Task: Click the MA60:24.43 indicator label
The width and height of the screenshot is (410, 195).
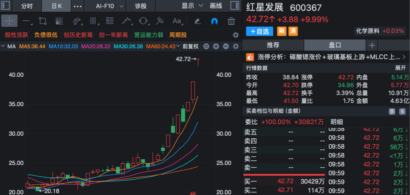Action: tap(161, 46)
